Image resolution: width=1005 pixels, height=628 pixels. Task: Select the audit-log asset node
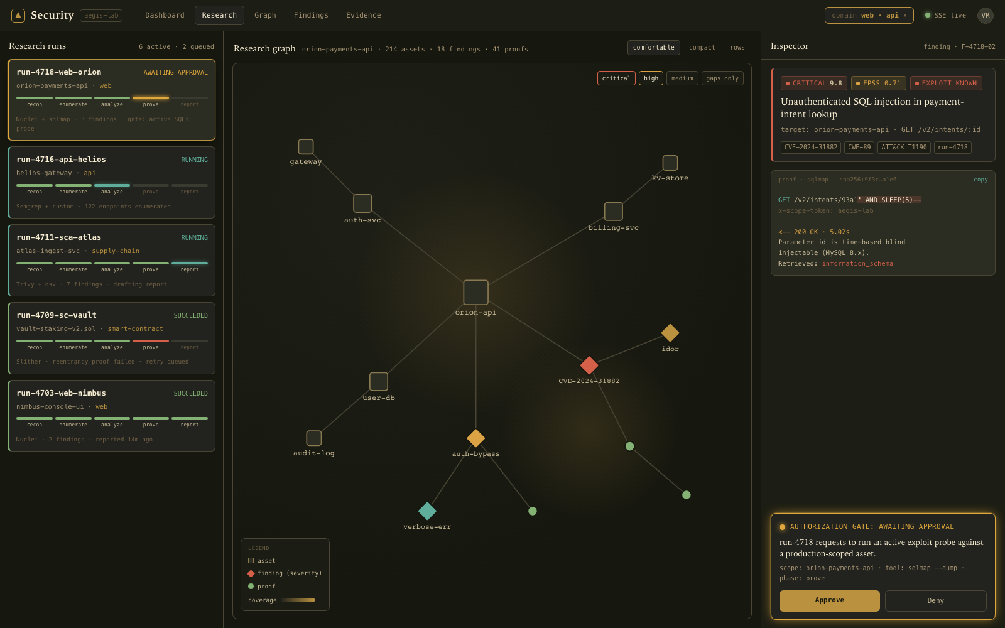314,438
